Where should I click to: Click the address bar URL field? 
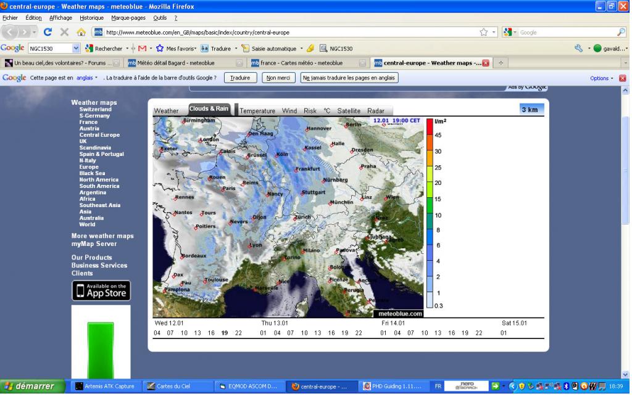(290, 32)
